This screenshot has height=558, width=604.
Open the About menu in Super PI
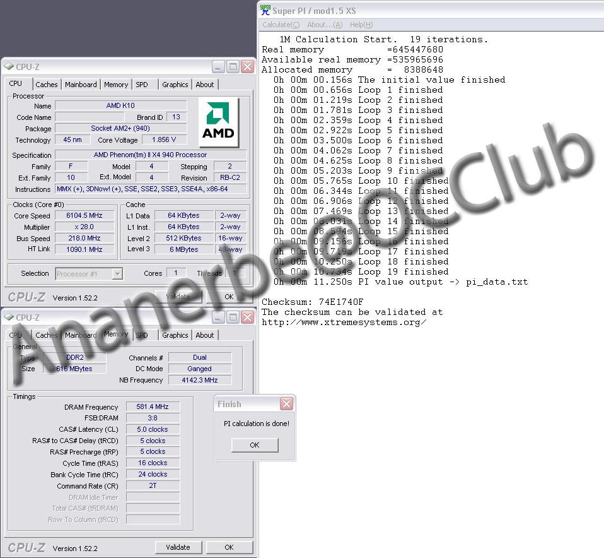click(x=325, y=25)
